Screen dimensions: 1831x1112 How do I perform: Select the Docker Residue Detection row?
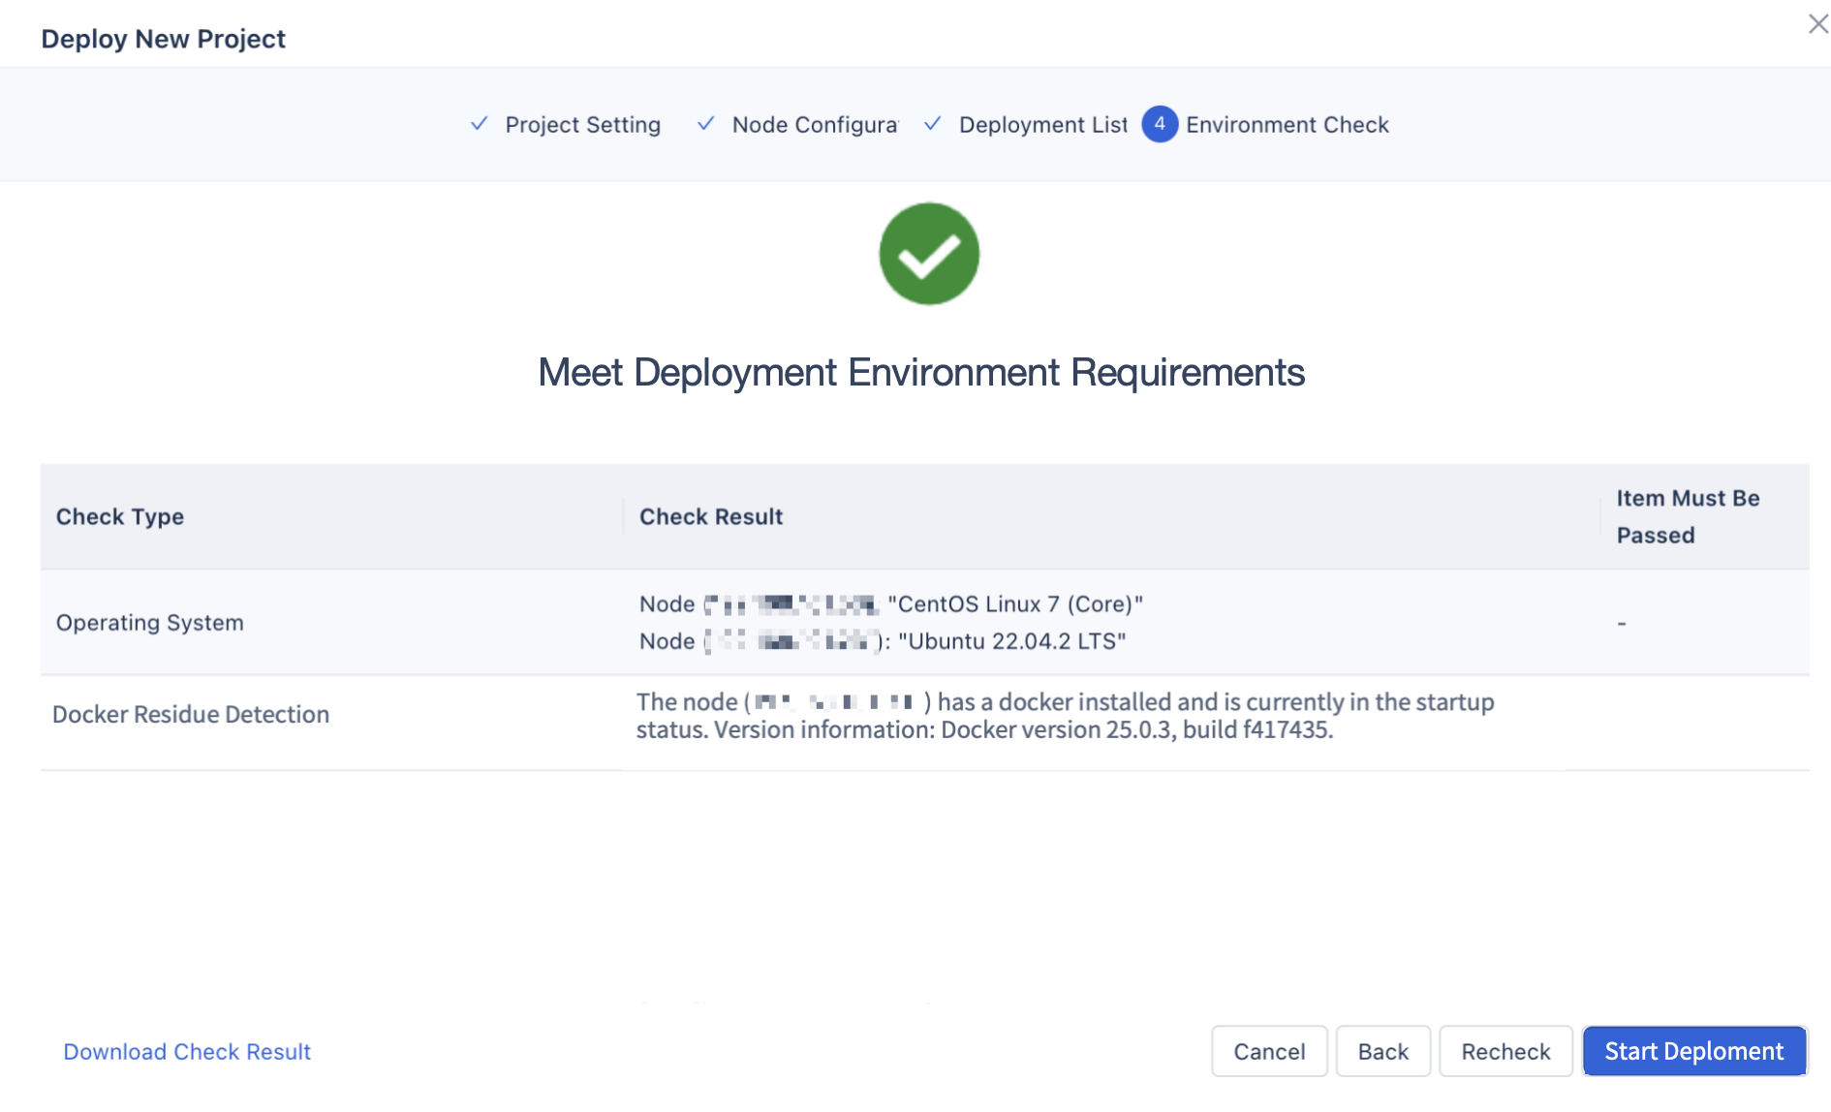[x=191, y=715]
